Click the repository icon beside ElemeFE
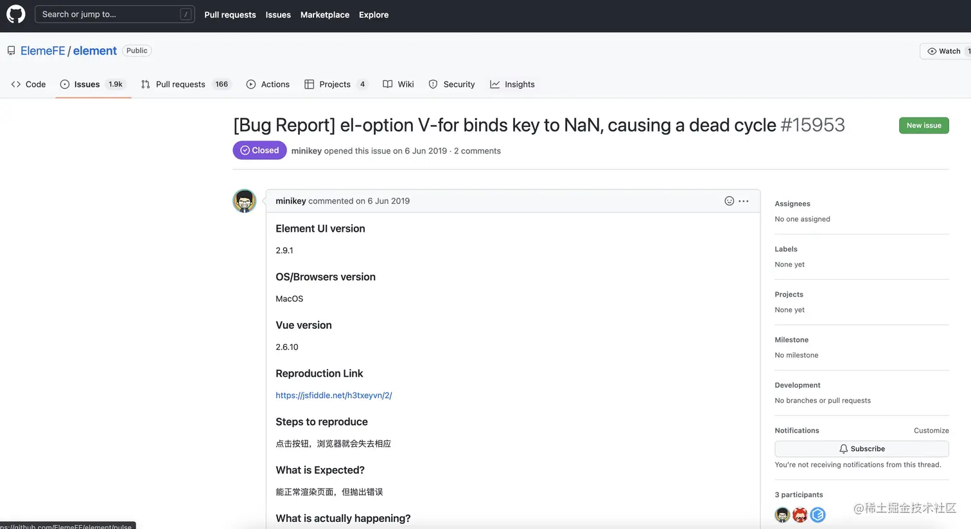 click(11, 51)
